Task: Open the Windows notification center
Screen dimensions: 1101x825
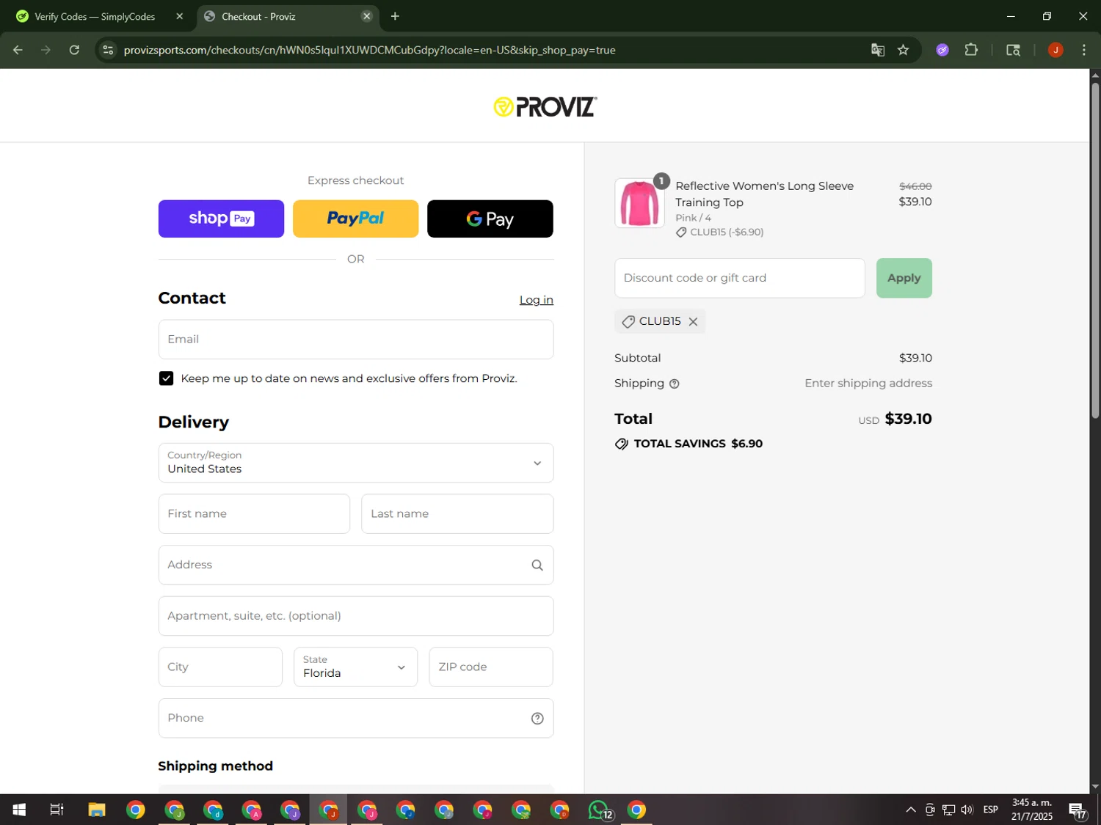Action: click(1078, 810)
